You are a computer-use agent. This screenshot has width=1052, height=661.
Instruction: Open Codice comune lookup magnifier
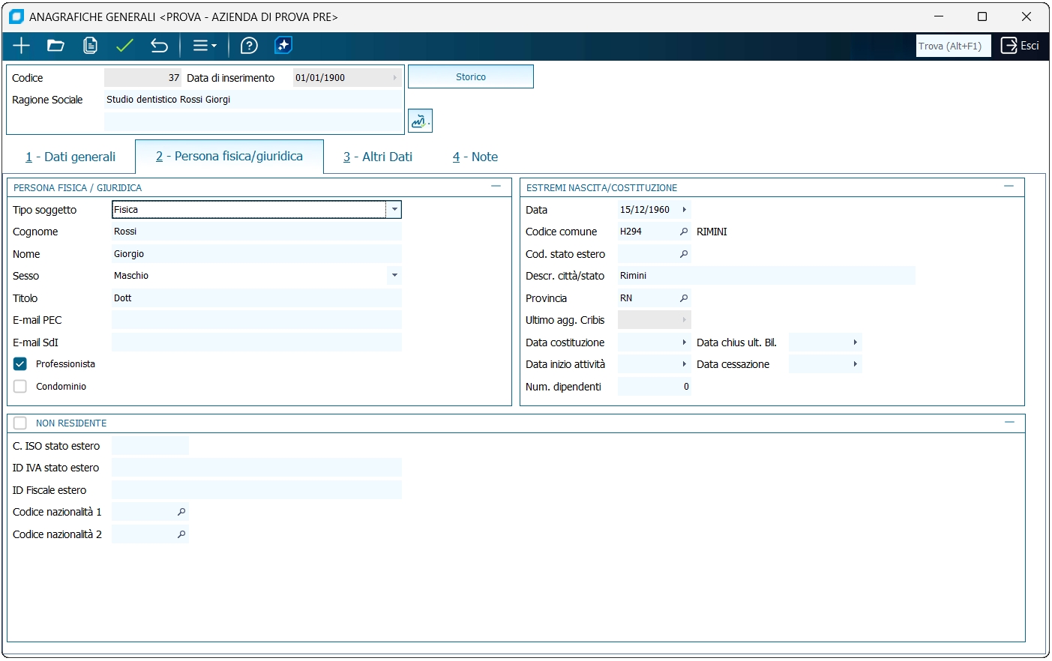(x=683, y=232)
